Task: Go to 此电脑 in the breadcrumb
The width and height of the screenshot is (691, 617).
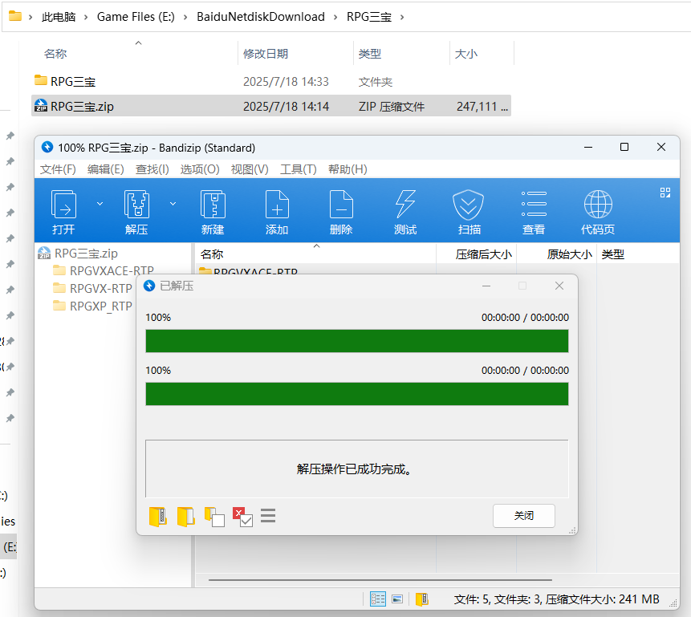Action: (59, 17)
